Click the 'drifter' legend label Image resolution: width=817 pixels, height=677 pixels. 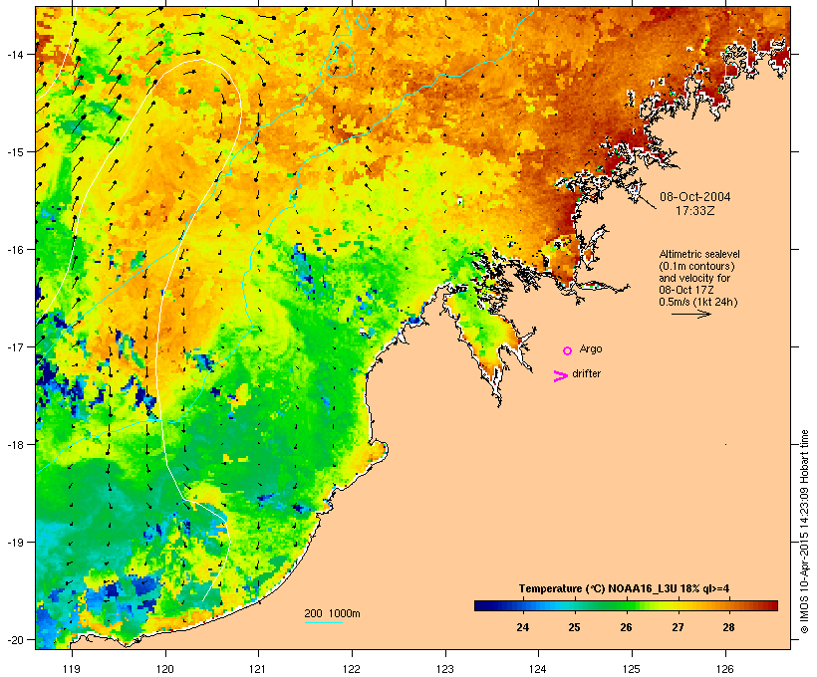(586, 373)
